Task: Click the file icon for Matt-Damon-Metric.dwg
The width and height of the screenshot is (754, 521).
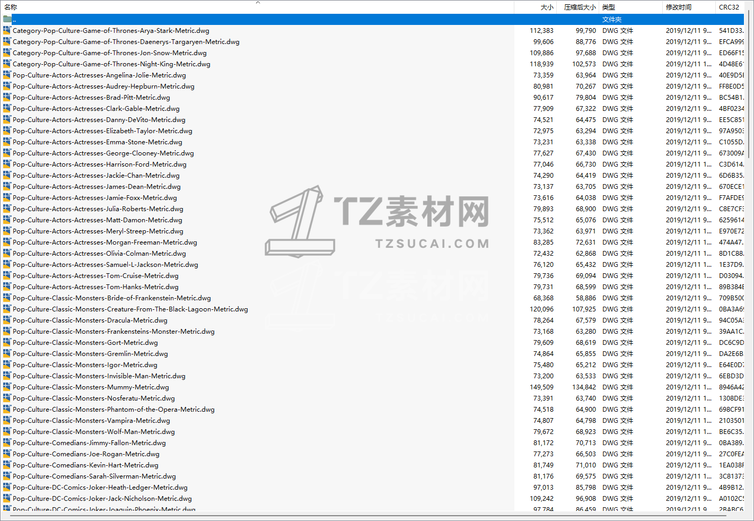Action: click(7, 220)
